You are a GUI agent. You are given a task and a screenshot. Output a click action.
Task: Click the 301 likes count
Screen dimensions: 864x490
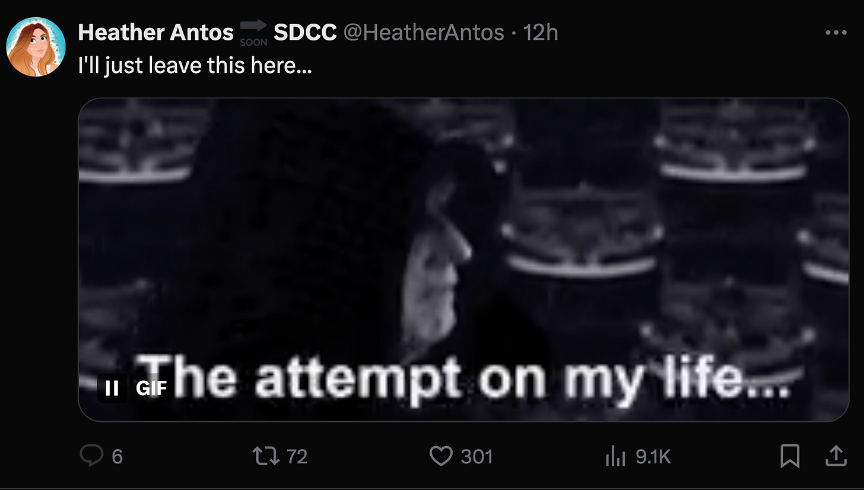tap(477, 456)
